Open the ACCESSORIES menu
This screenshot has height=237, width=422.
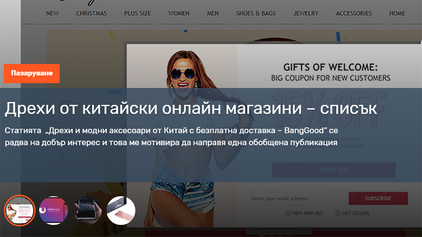coord(354,13)
